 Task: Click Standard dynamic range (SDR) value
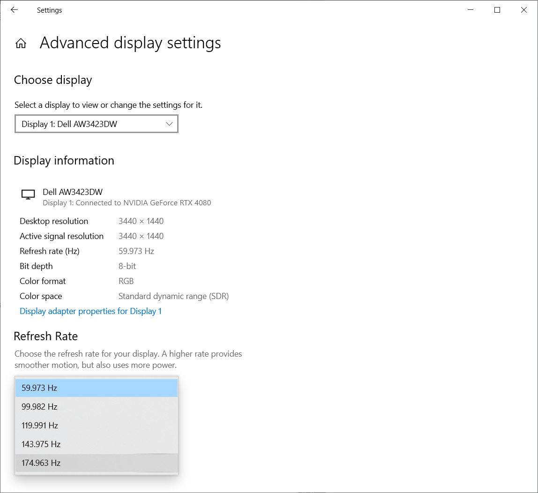[173, 297]
